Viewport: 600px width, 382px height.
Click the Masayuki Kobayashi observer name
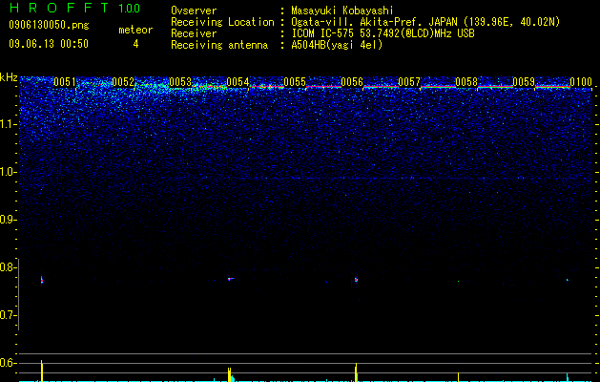(x=342, y=11)
